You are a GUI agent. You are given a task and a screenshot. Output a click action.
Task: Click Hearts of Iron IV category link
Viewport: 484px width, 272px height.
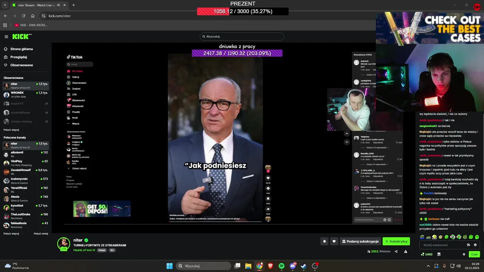(x=84, y=250)
